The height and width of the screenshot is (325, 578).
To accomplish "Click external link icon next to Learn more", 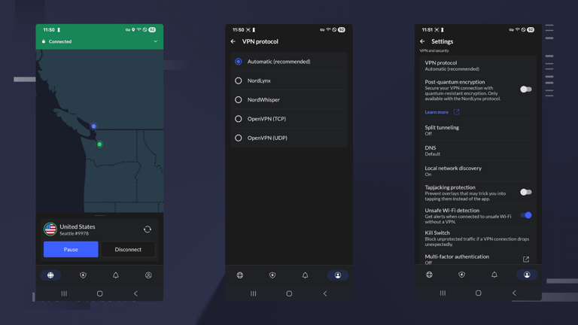I will tap(456, 112).
